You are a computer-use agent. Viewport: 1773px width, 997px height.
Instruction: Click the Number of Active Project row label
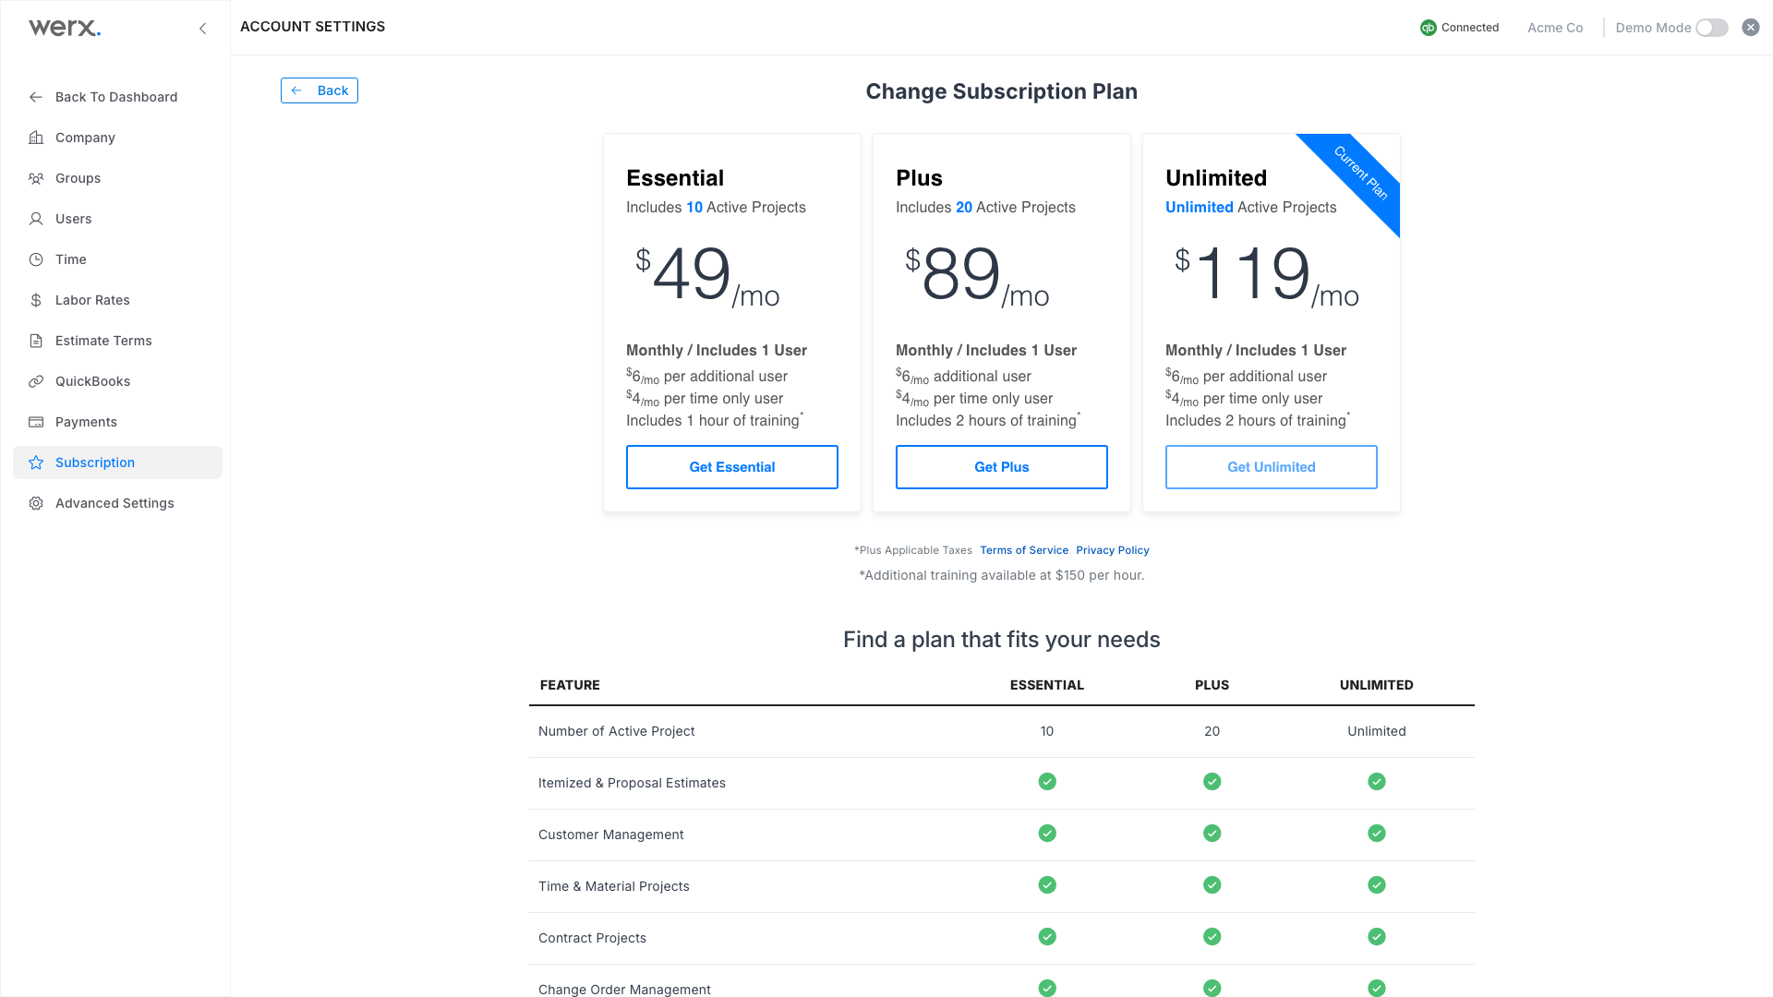click(x=617, y=731)
